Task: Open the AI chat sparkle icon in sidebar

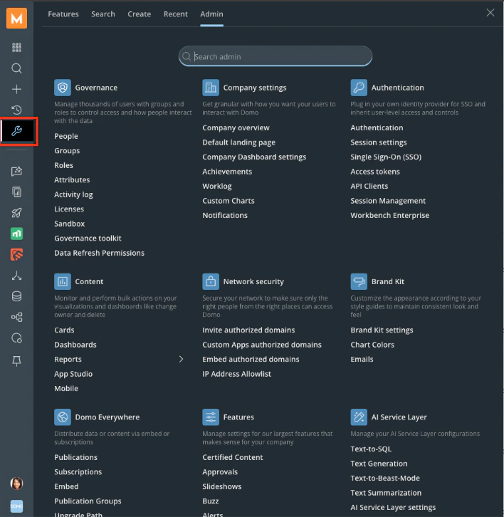Action: [16, 171]
